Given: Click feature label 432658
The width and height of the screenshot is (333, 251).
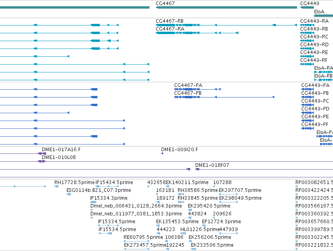Looking at the screenshot, I should click(x=157, y=182).
